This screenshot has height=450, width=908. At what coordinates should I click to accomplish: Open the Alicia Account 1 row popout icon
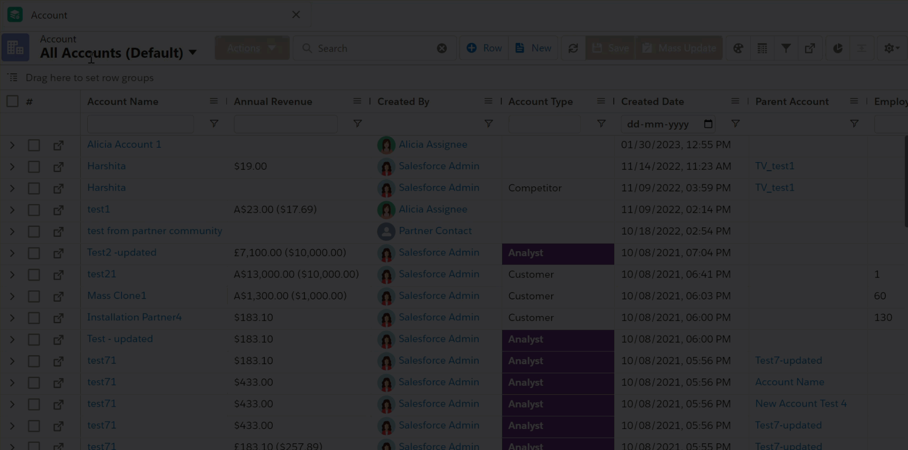tap(58, 145)
